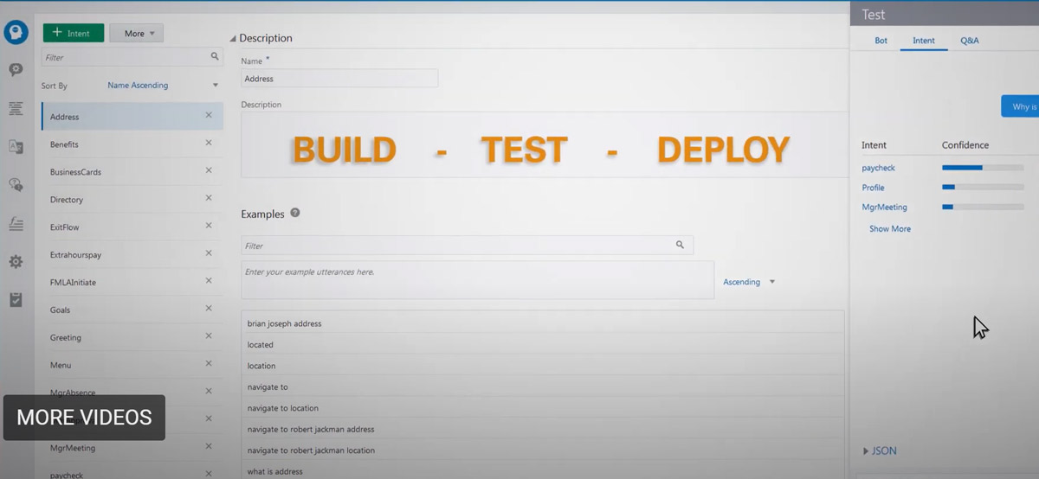The image size is (1039, 479).
Task: Open the Examples help question icon
Action: 295,213
